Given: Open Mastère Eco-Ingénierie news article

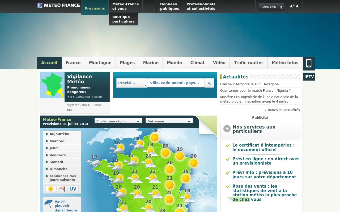Looking at the screenshot, I should coord(259,99).
